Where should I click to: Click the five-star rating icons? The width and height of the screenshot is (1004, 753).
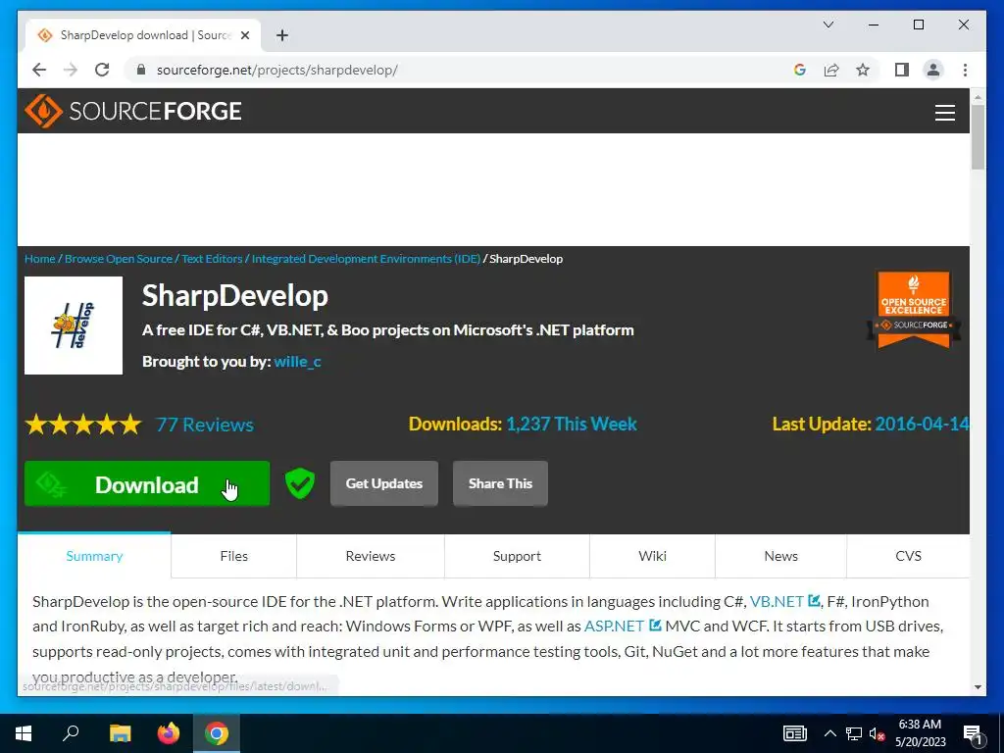click(83, 425)
